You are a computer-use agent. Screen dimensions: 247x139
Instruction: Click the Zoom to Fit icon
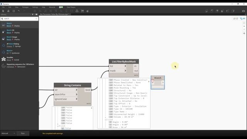244,23
